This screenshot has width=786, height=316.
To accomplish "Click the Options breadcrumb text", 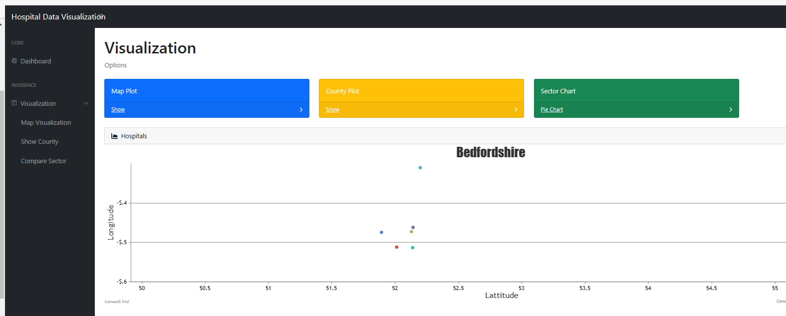I will (115, 65).
